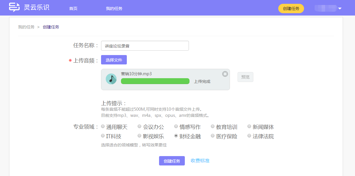Choose the 法律法院 domain option
Image resolution: width=355 pixels, height=176 pixels.
(249, 136)
